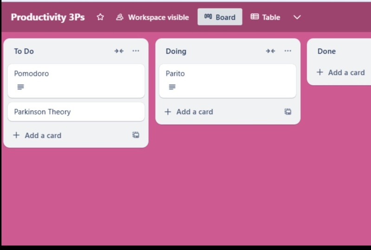This screenshot has height=250, width=371.
Task: Collapse the Doing list
Action: pos(270,51)
